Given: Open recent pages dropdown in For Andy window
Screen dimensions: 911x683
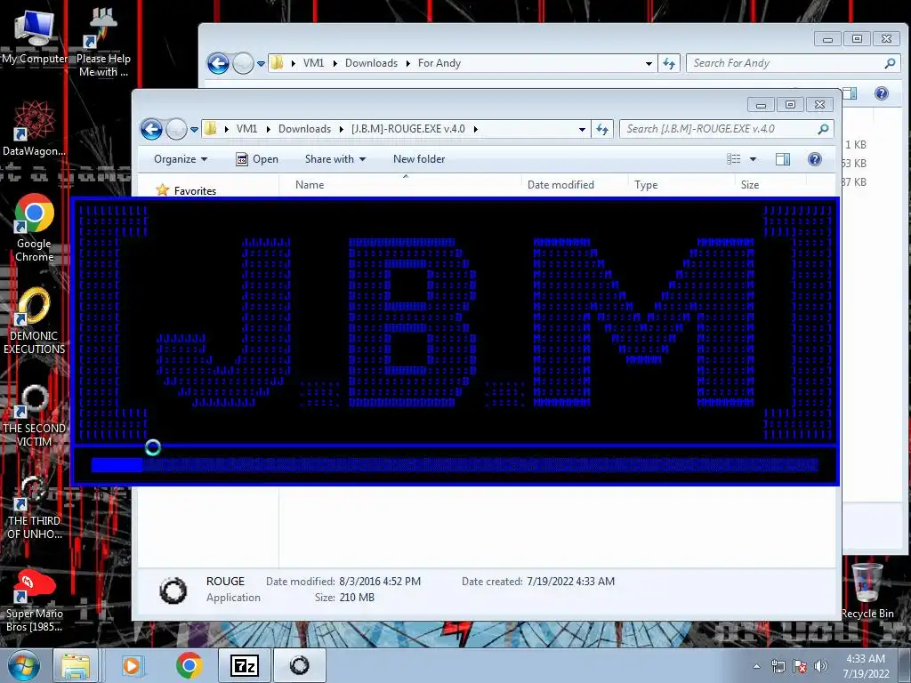Looking at the screenshot, I should (261, 64).
